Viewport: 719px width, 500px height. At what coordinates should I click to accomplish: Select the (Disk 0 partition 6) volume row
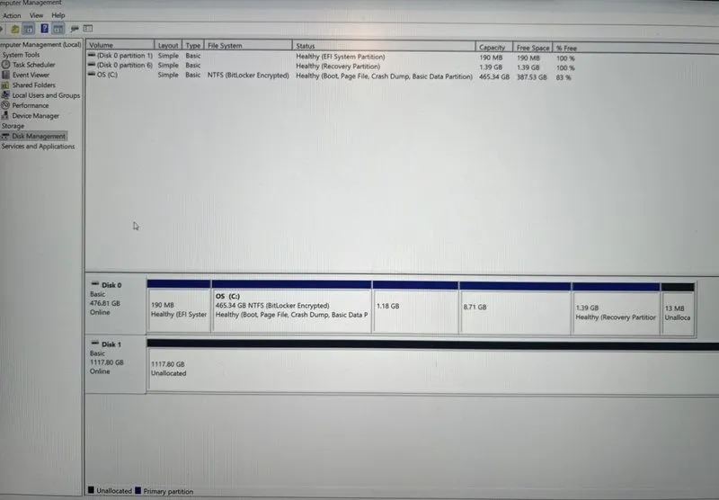click(x=331, y=66)
